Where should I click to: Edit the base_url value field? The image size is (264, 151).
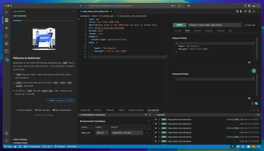[x=127, y=133]
